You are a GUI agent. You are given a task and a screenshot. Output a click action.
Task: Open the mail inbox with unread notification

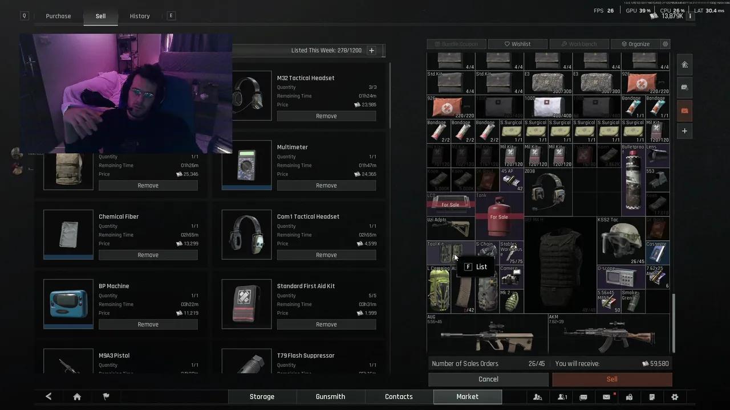pyautogui.click(x=606, y=397)
